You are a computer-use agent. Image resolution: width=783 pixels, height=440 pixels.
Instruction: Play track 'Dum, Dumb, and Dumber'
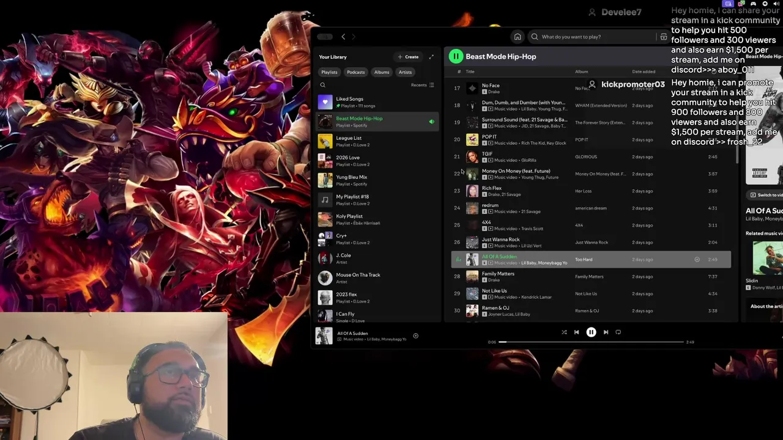[x=591, y=105]
